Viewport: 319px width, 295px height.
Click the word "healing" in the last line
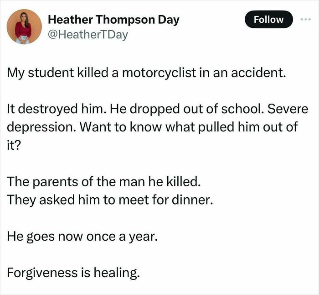pyautogui.click(x=115, y=273)
